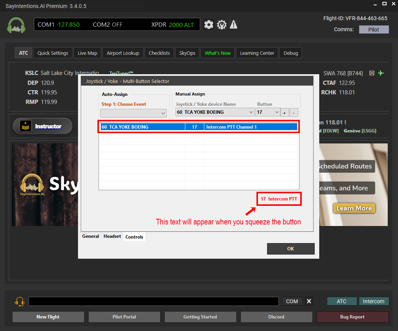Click into the black message input field
398x331 pixels.
154,301
